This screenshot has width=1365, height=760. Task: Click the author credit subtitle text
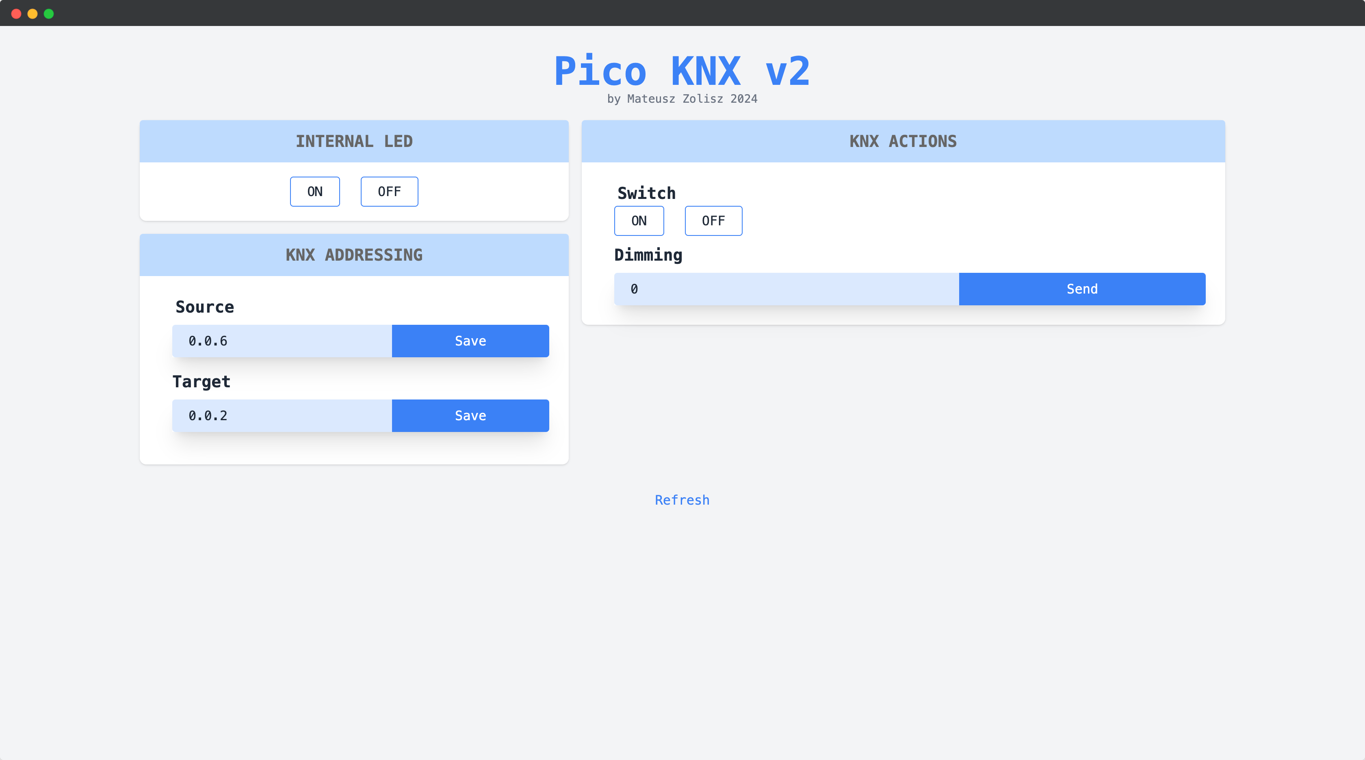(x=682, y=99)
